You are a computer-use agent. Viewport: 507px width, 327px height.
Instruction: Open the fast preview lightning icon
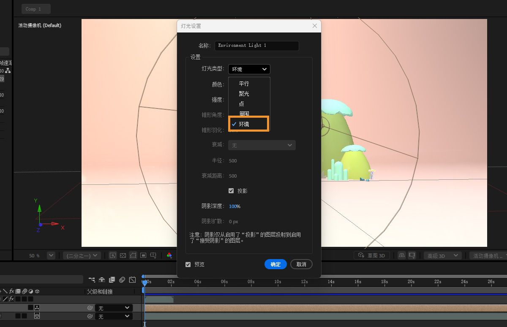pyautogui.click(x=113, y=255)
